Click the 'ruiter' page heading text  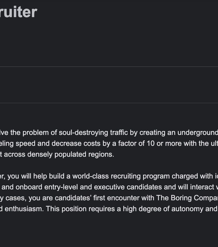tap(18, 12)
